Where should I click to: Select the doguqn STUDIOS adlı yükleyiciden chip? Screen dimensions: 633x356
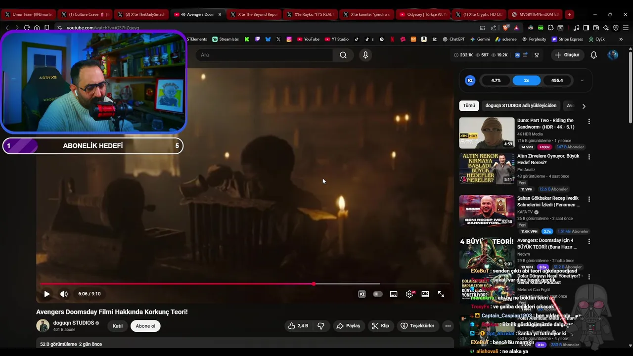[x=521, y=105]
